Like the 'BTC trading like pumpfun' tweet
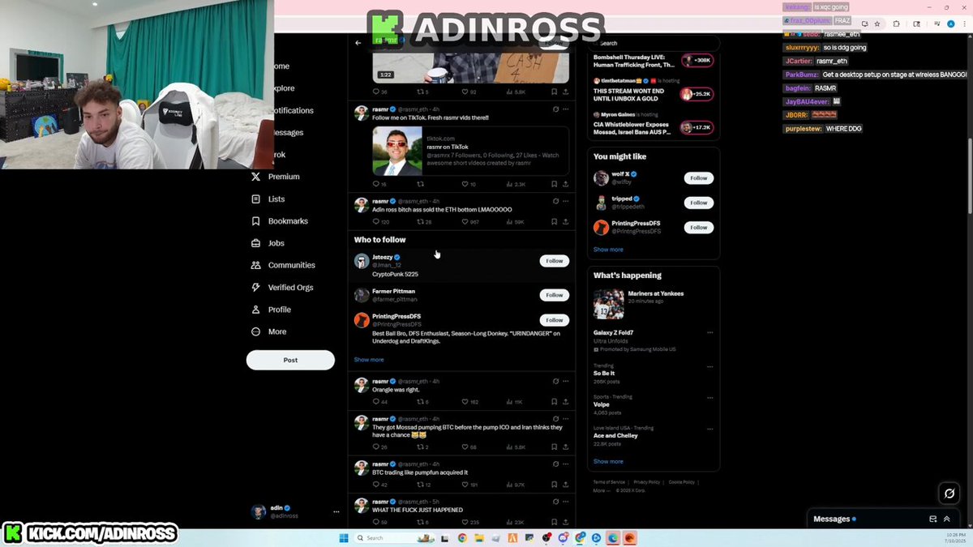Screen dimensions: 973x547 coord(465,485)
